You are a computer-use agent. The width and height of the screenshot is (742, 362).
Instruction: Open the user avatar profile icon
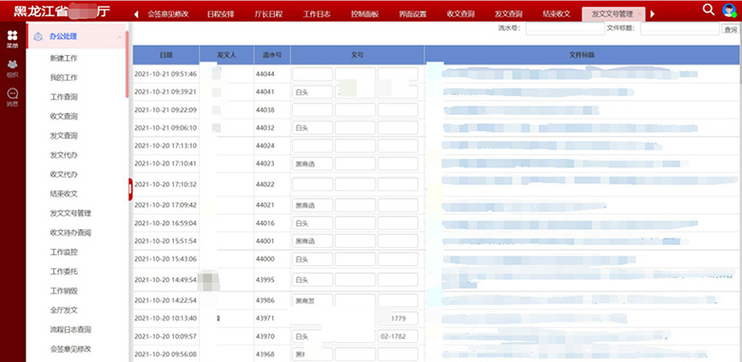[x=730, y=10]
